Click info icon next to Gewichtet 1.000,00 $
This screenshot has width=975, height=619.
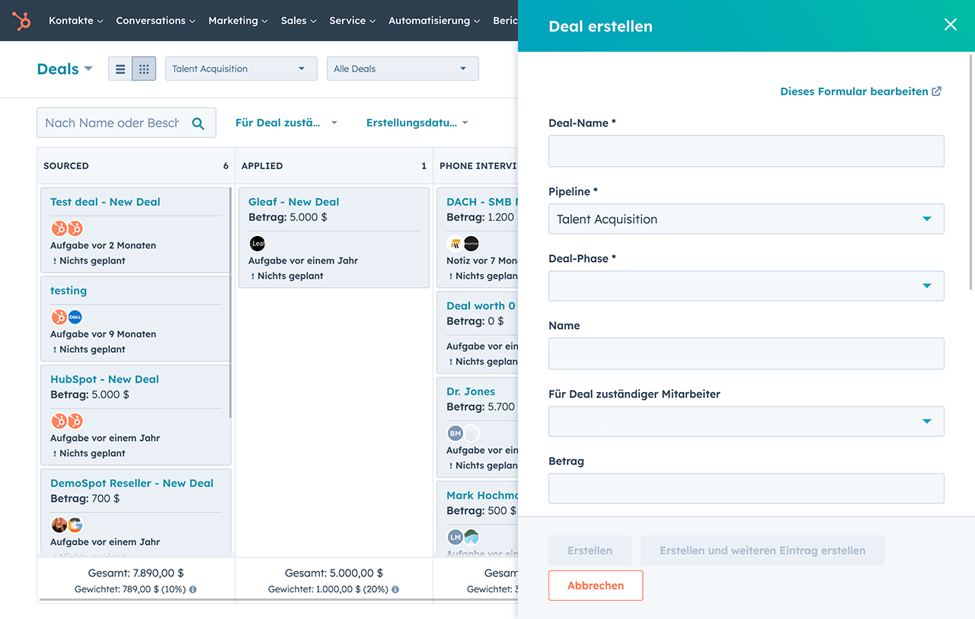coord(395,589)
